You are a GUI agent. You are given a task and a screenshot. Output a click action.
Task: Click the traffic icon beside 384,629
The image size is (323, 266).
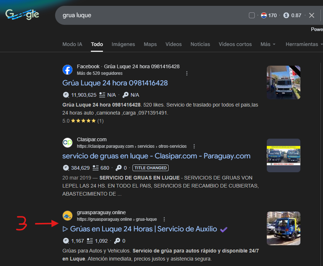pyautogui.click(x=66, y=168)
